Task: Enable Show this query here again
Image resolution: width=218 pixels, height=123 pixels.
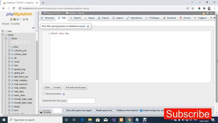Action: coord(64,110)
